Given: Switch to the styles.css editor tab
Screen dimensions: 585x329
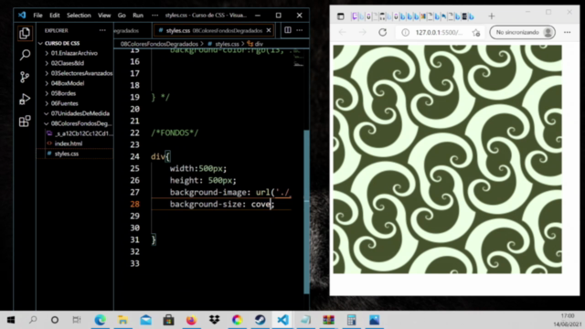Looking at the screenshot, I should (214, 30).
